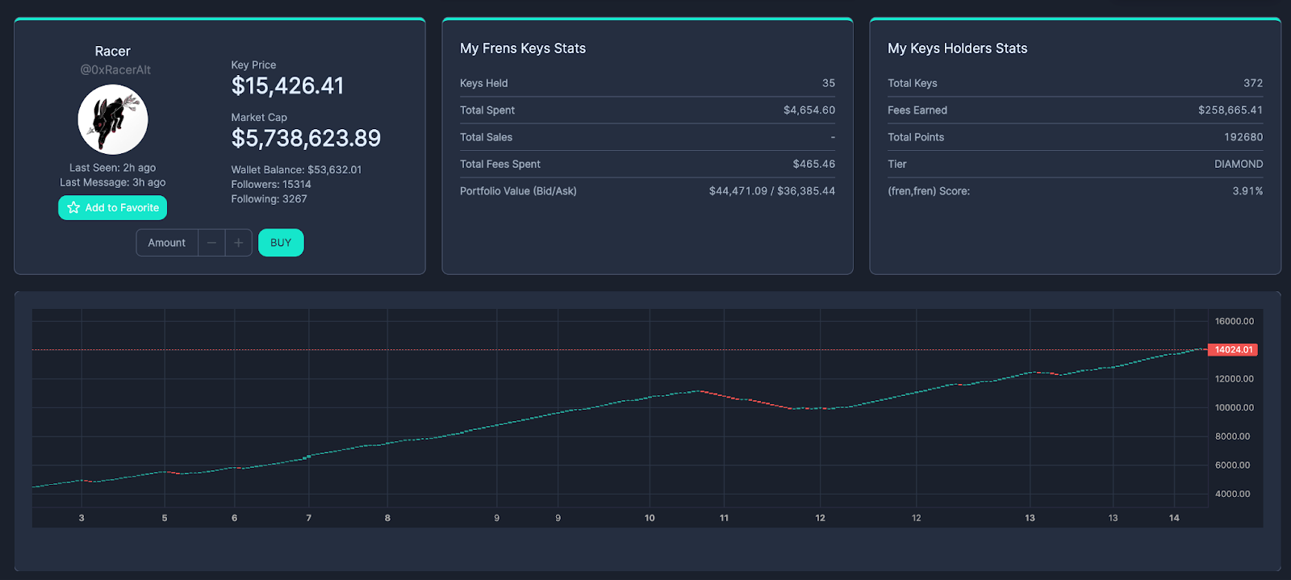Click the 4000.00 price axis label
The width and height of the screenshot is (1291, 580).
point(1233,494)
